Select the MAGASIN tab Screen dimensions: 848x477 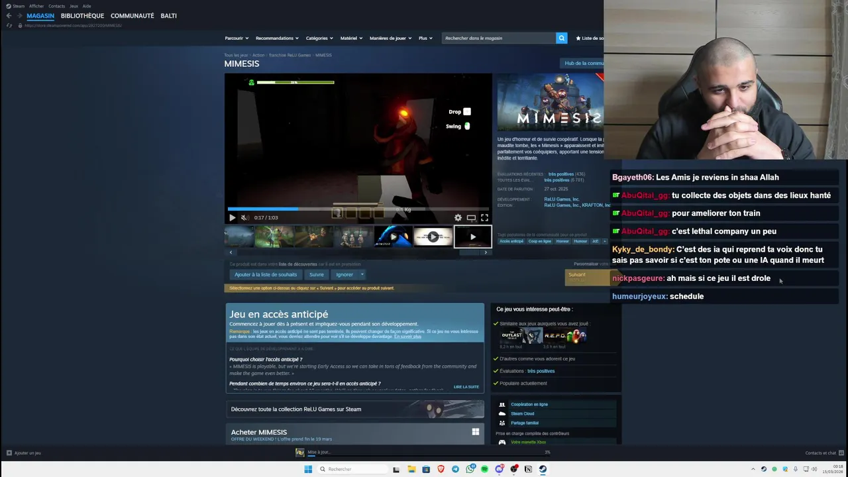point(40,16)
